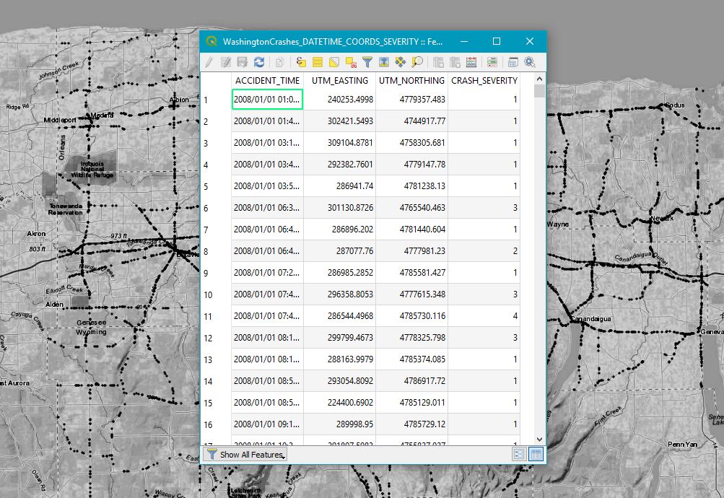Screen dimensions: 724x498
Task: Click the Select All features icon
Action: pyautogui.click(x=318, y=63)
